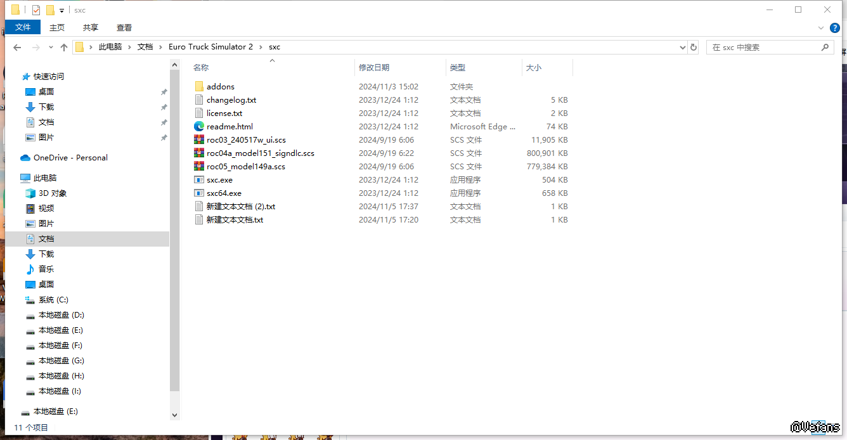The width and height of the screenshot is (847, 440).
Task: Click the 本地磁盘 (D:) drive icon
Action: click(30, 315)
